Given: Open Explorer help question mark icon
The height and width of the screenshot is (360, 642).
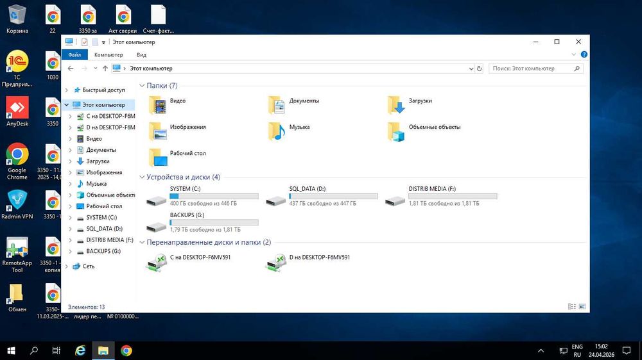Looking at the screenshot, I should coord(584,54).
